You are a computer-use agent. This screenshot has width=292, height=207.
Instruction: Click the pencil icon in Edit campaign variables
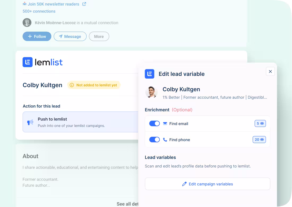(184, 184)
